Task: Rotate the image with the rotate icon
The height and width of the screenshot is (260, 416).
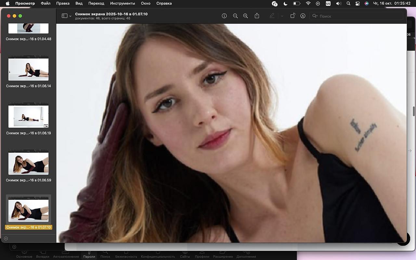Action: 292,16
